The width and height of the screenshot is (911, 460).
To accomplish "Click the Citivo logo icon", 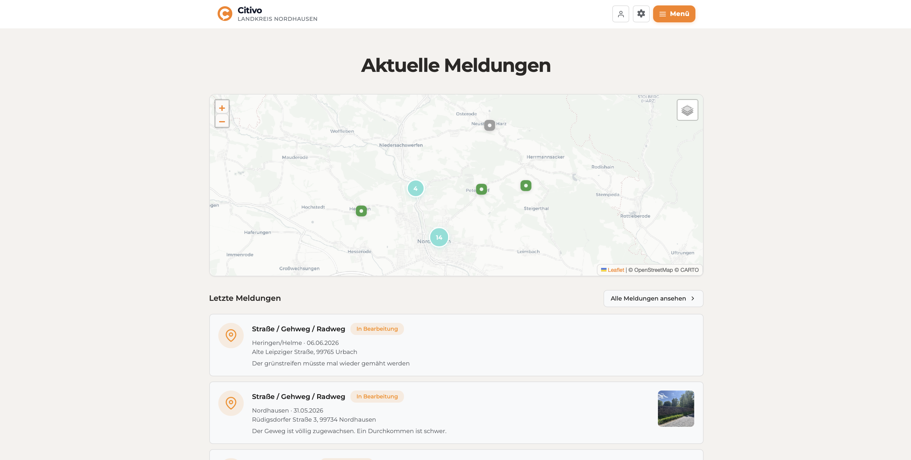I will pyautogui.click(x=225, y=14).
